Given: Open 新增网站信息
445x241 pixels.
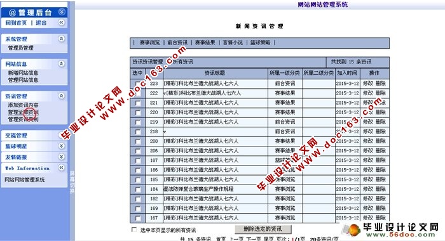Looking at the screenshot, I should [23, 73].
